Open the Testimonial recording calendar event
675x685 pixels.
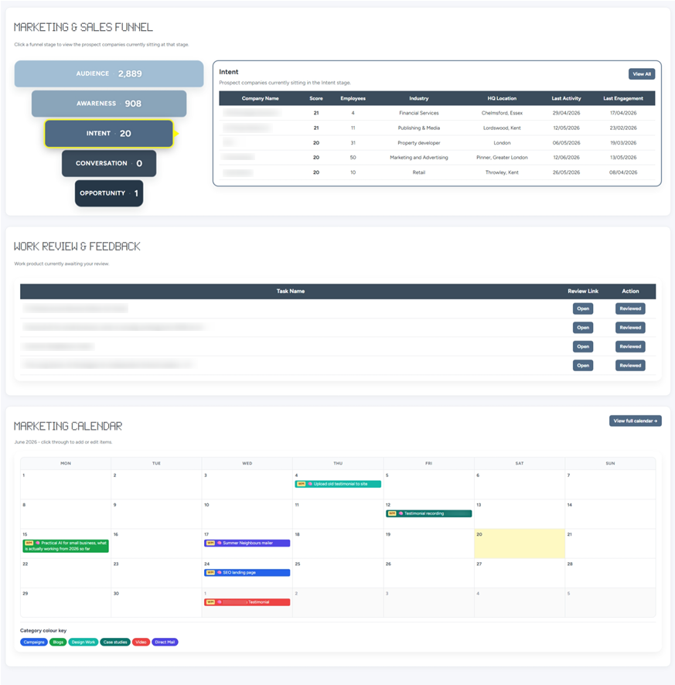pos(428,513)
